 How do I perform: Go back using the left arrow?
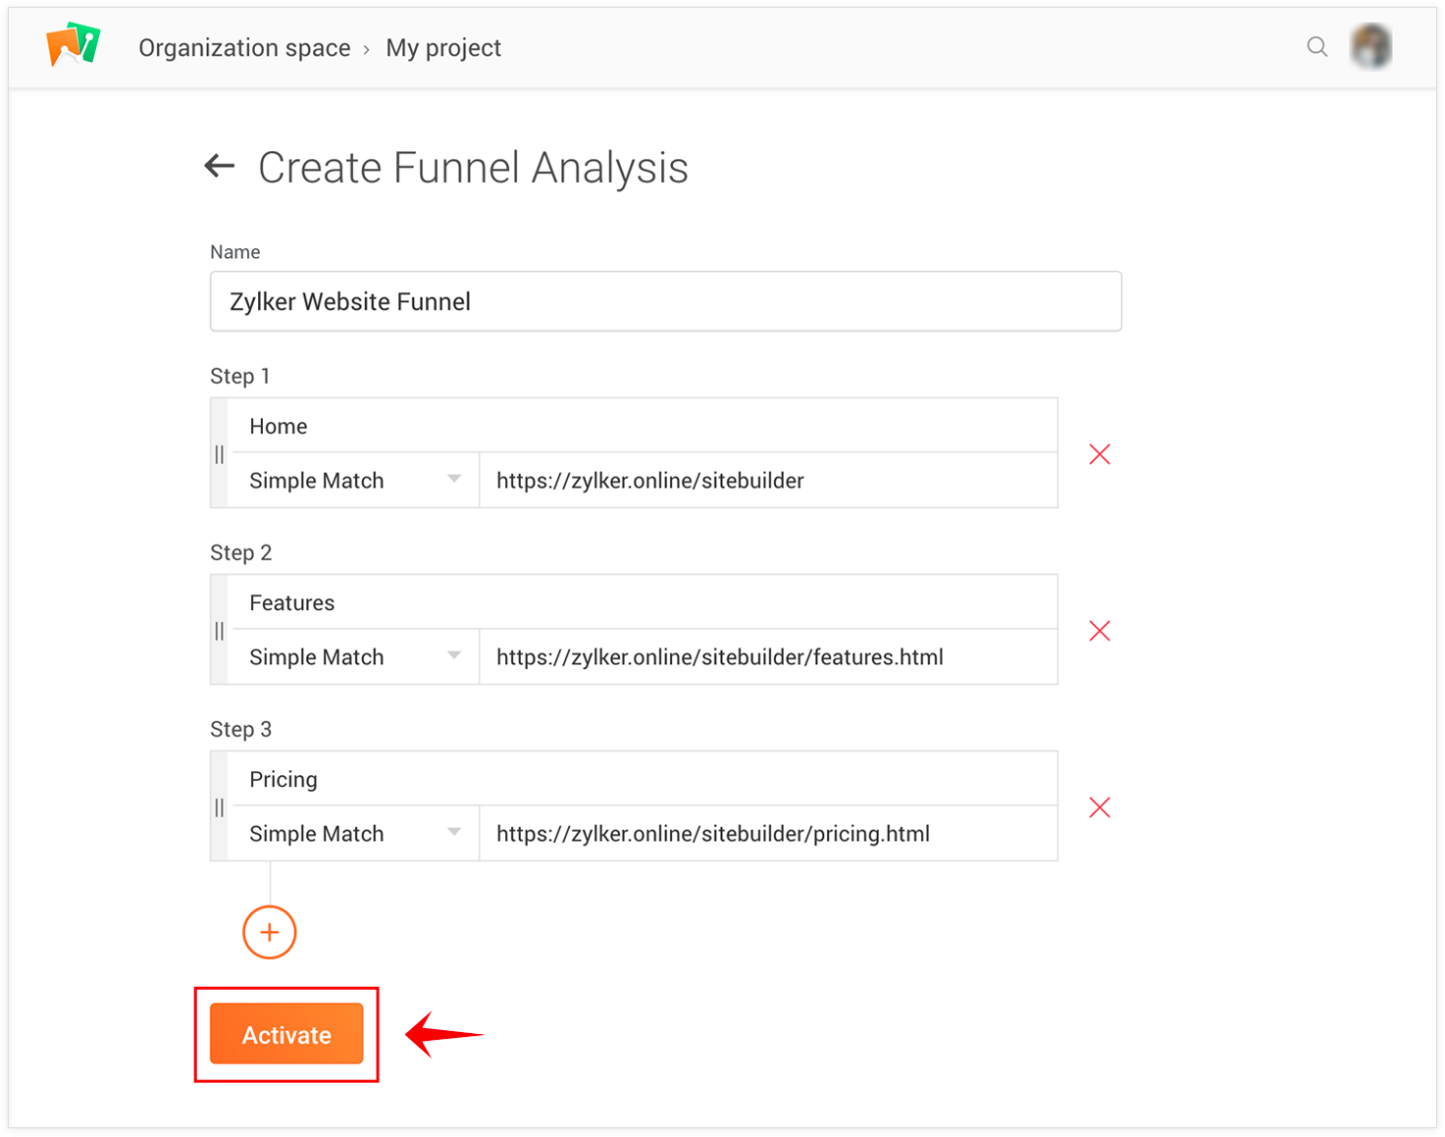coord(220,166)
